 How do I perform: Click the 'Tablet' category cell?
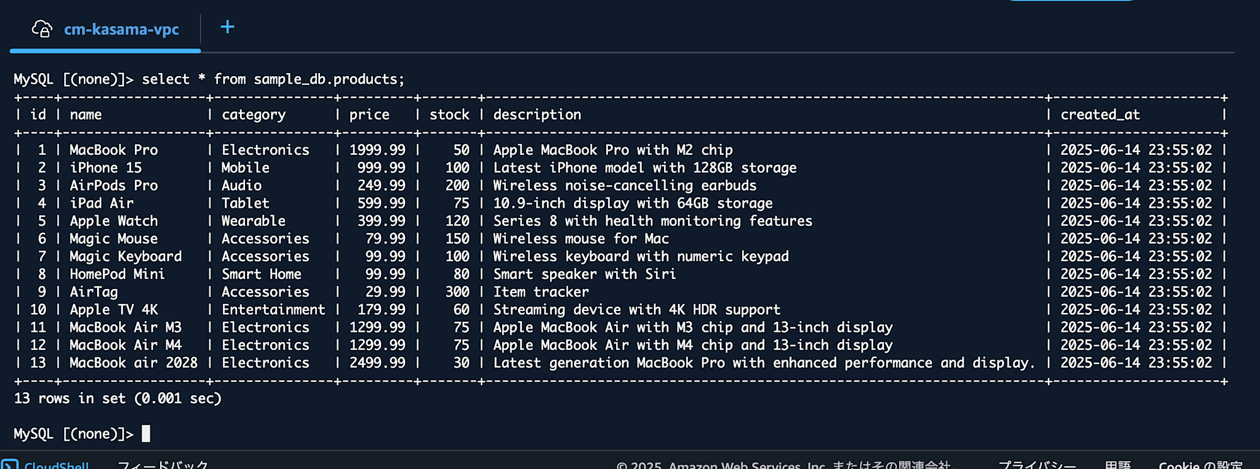(x=245, y=203)
